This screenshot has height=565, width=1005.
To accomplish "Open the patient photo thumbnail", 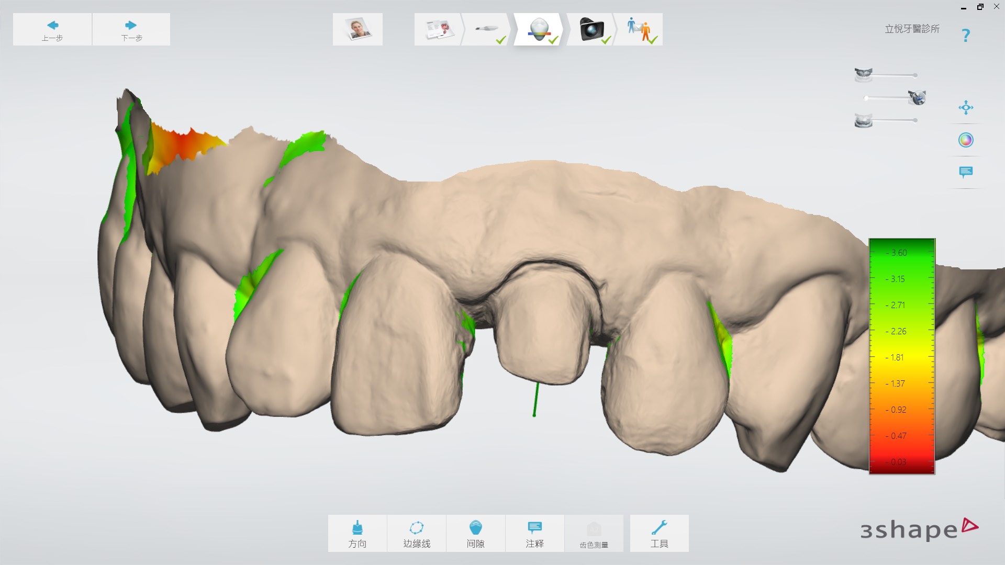I will coord(358,29).
